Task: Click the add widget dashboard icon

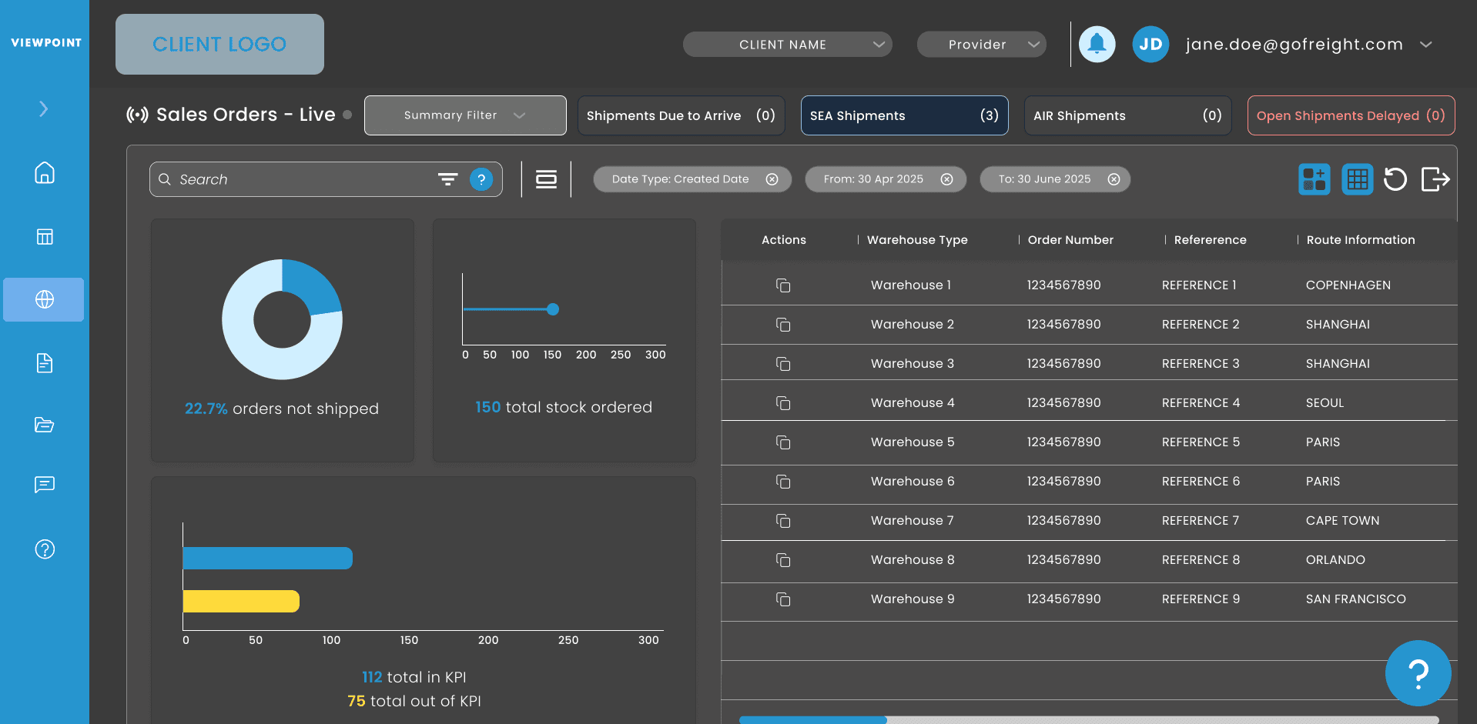Action: click(1314, 179)
